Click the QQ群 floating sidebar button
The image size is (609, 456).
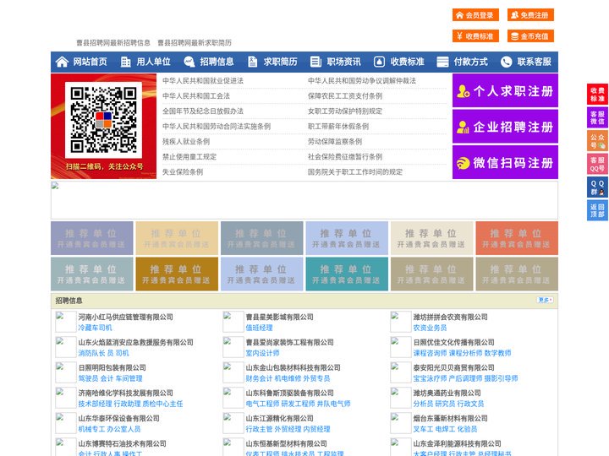click(x=597, y=187)
